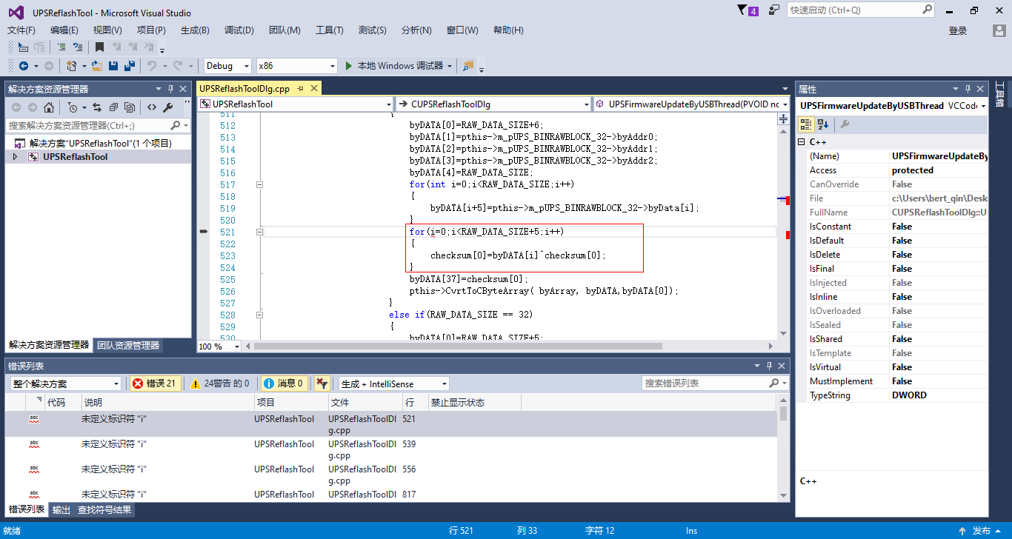1012x539 pixels.
Task: Comment out selected lines icon
Action: [61, 47]
